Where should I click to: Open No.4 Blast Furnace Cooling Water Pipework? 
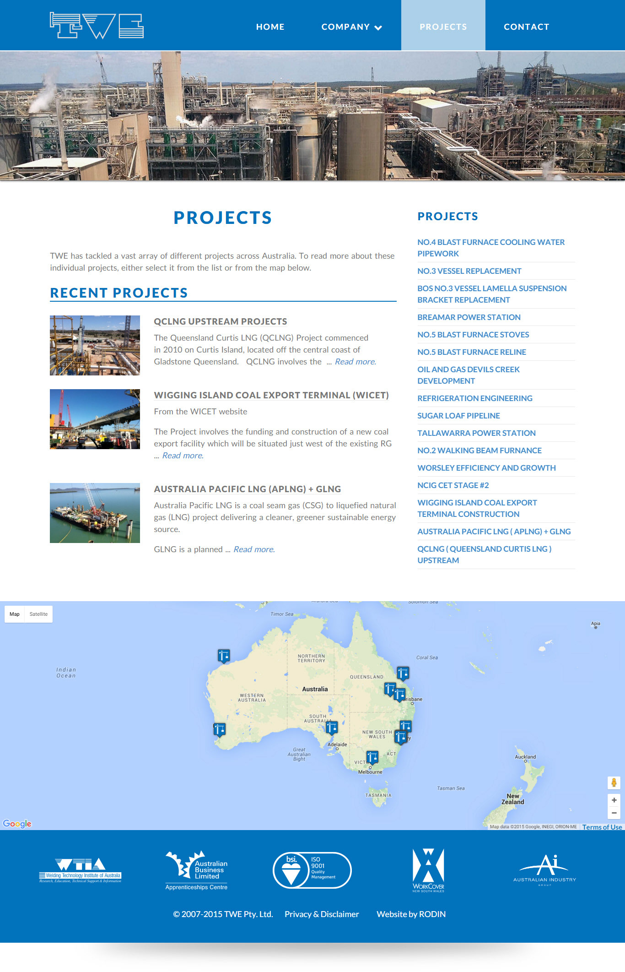coord(491,248)
